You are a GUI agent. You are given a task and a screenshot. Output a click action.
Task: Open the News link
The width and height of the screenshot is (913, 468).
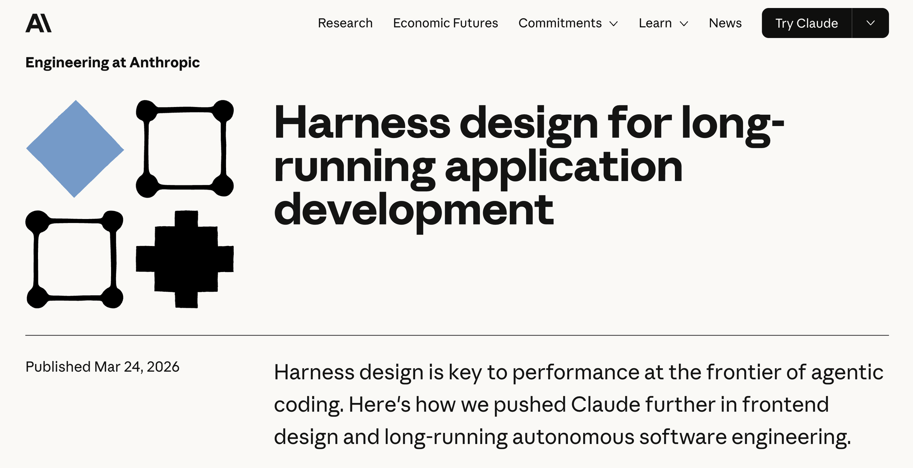point(725,23)
